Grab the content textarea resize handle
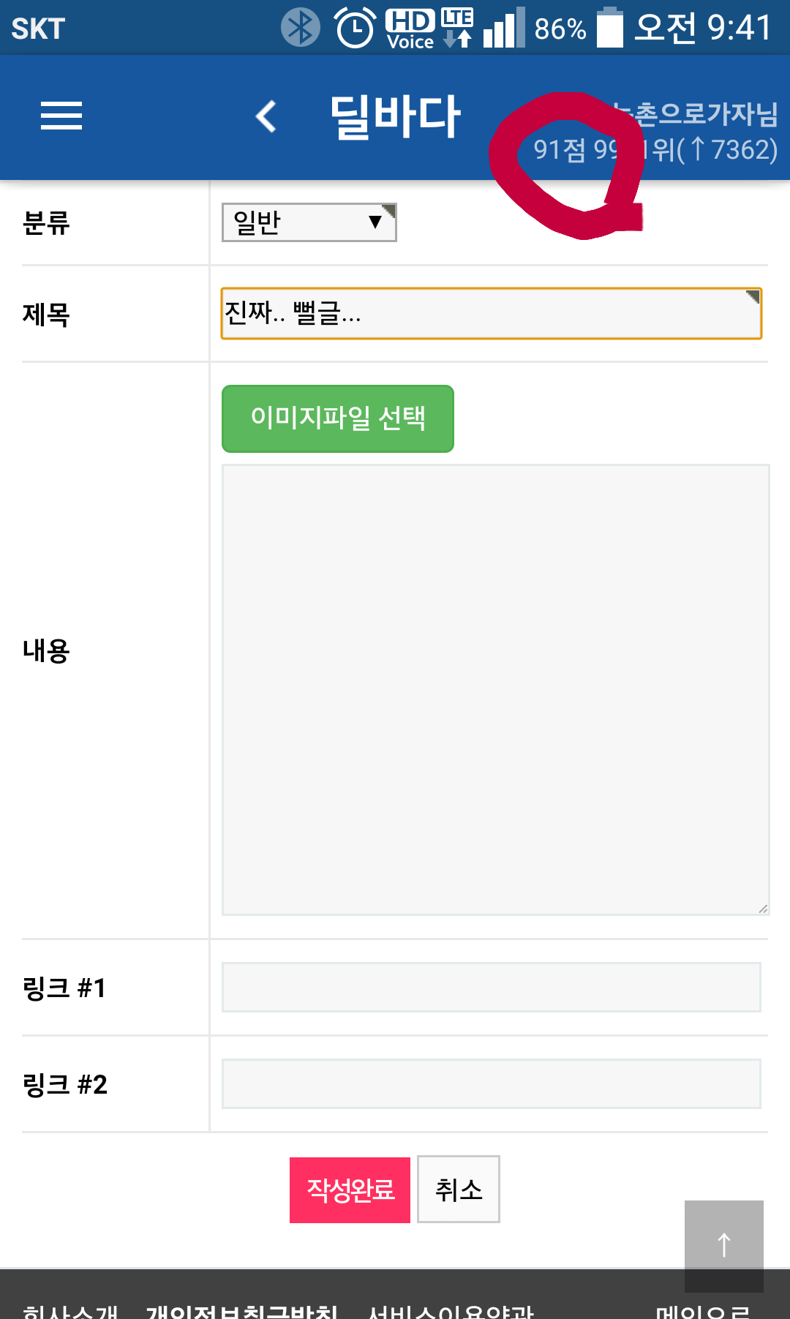790x1319 pixels. coord(763,909)
